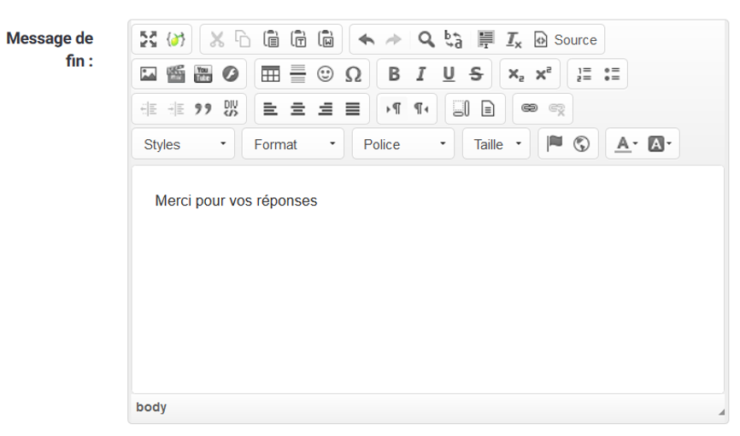This screenshot has height=436, width=740.
Task: Insert an anchor with the flag icon
Action: click(x=554, y=143)
